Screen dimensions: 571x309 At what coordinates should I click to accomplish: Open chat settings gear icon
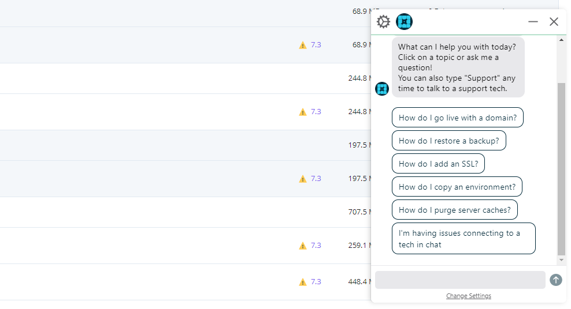pyautogui.click(x=383, y=22)
